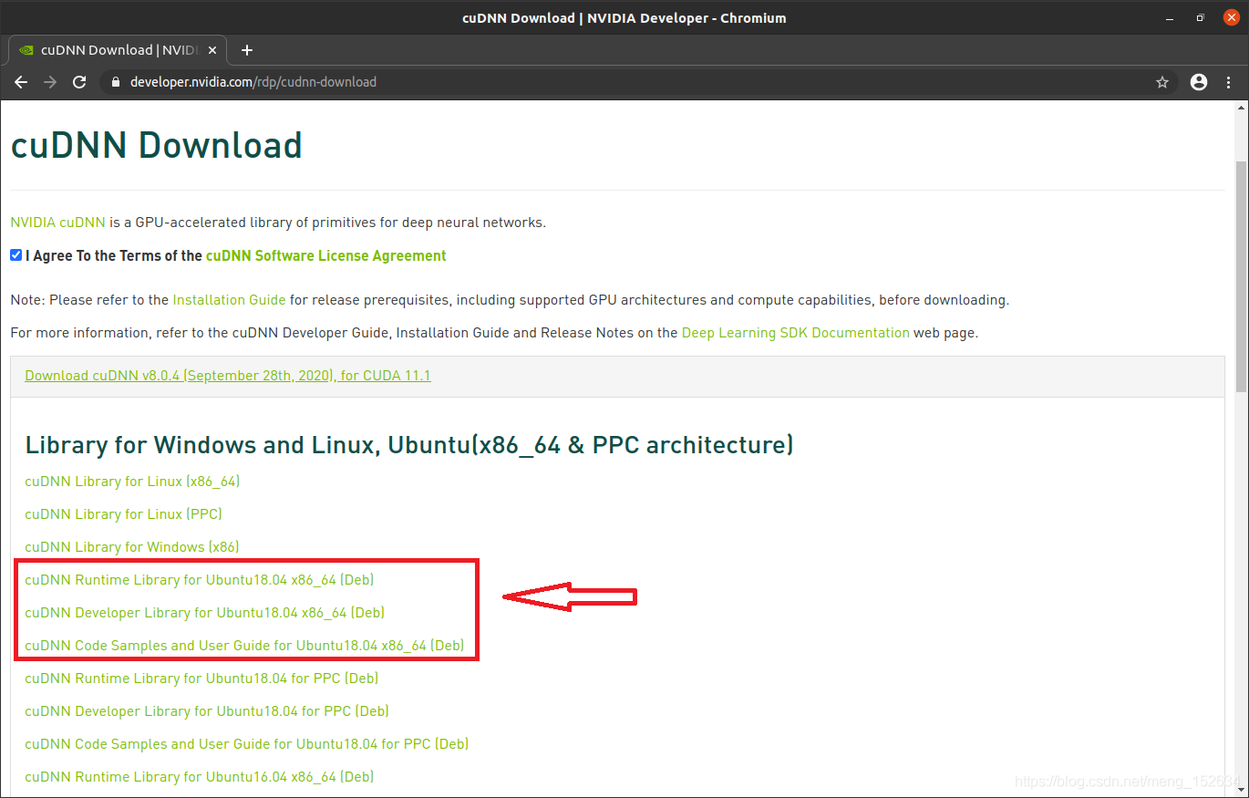The width and height of the screenshot is (1249, 798).
Task: Download Code Samples and User Guide Ubuntu18.04 PPC
Action: click(247, 744)
